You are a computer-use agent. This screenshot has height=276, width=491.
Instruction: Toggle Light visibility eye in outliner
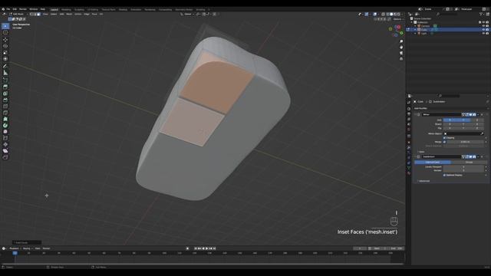click(483, 34)
